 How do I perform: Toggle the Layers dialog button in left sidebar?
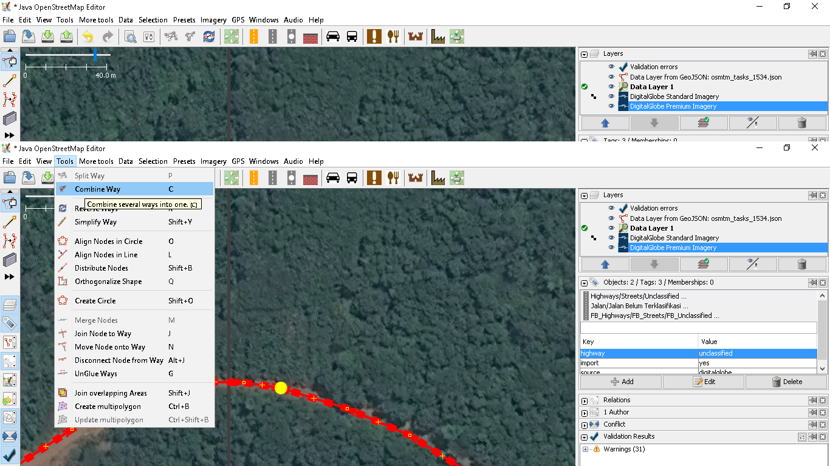(x=10, y=305)
